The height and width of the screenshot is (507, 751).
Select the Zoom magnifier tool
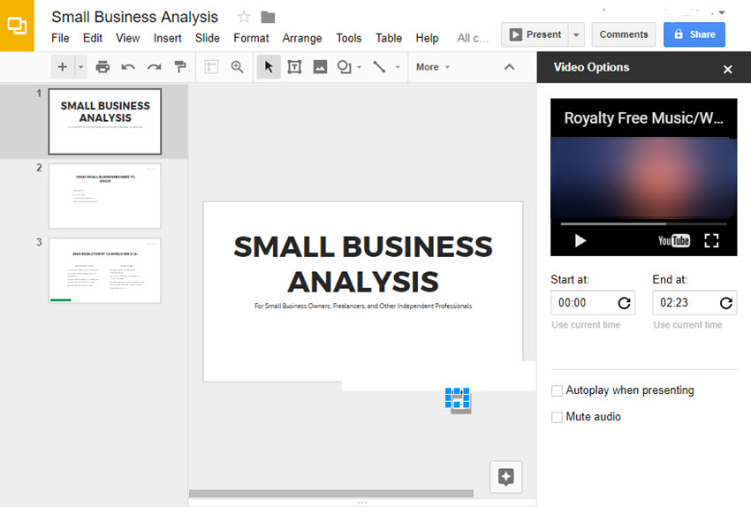(237, 67)
